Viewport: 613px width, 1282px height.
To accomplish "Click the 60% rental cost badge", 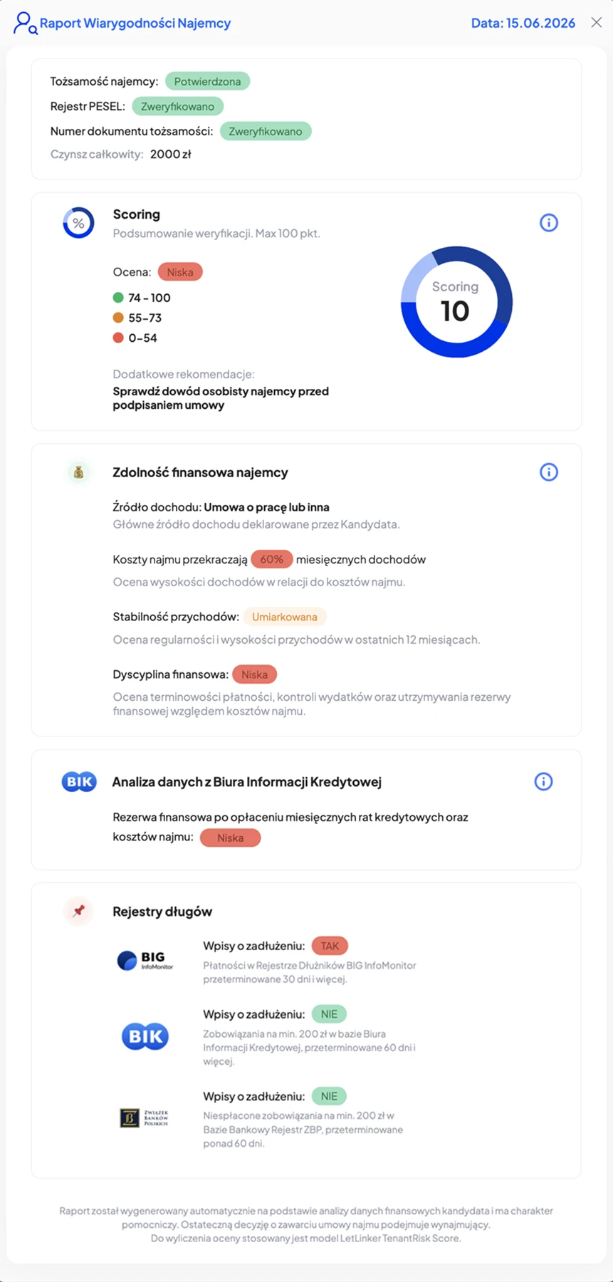I will (x=271, y=559).
